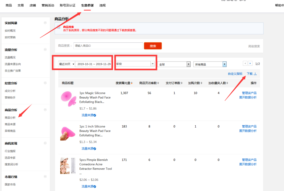This screenshot has width=284, height=191.
Task: Click 管理该产品 for the 5pcs Pimple Blemish tool
Action: (x=249, y=160)
